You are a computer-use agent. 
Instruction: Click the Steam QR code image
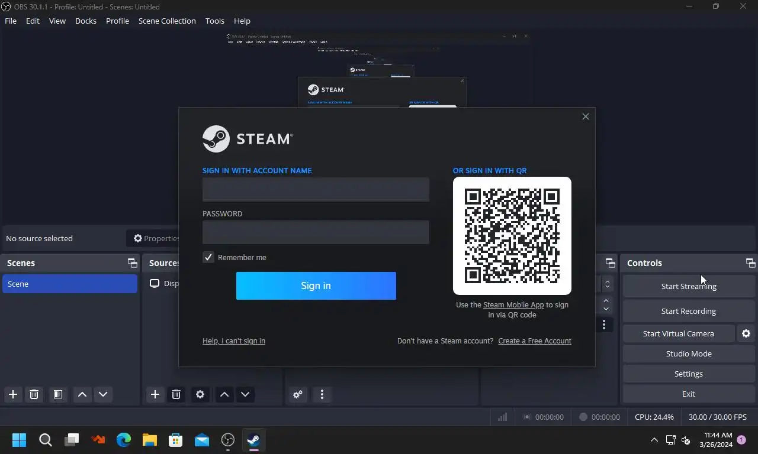pos(512,236)
